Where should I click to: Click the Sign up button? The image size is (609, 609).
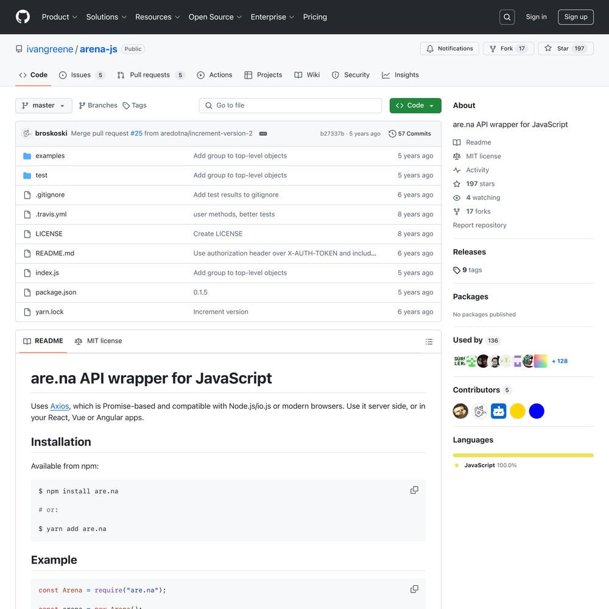pos(575,17)
